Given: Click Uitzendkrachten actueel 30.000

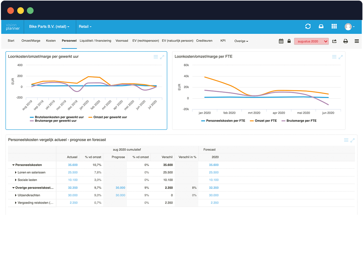Looking at the screenshot, I should pyautogui.click(x=73, y=195).
